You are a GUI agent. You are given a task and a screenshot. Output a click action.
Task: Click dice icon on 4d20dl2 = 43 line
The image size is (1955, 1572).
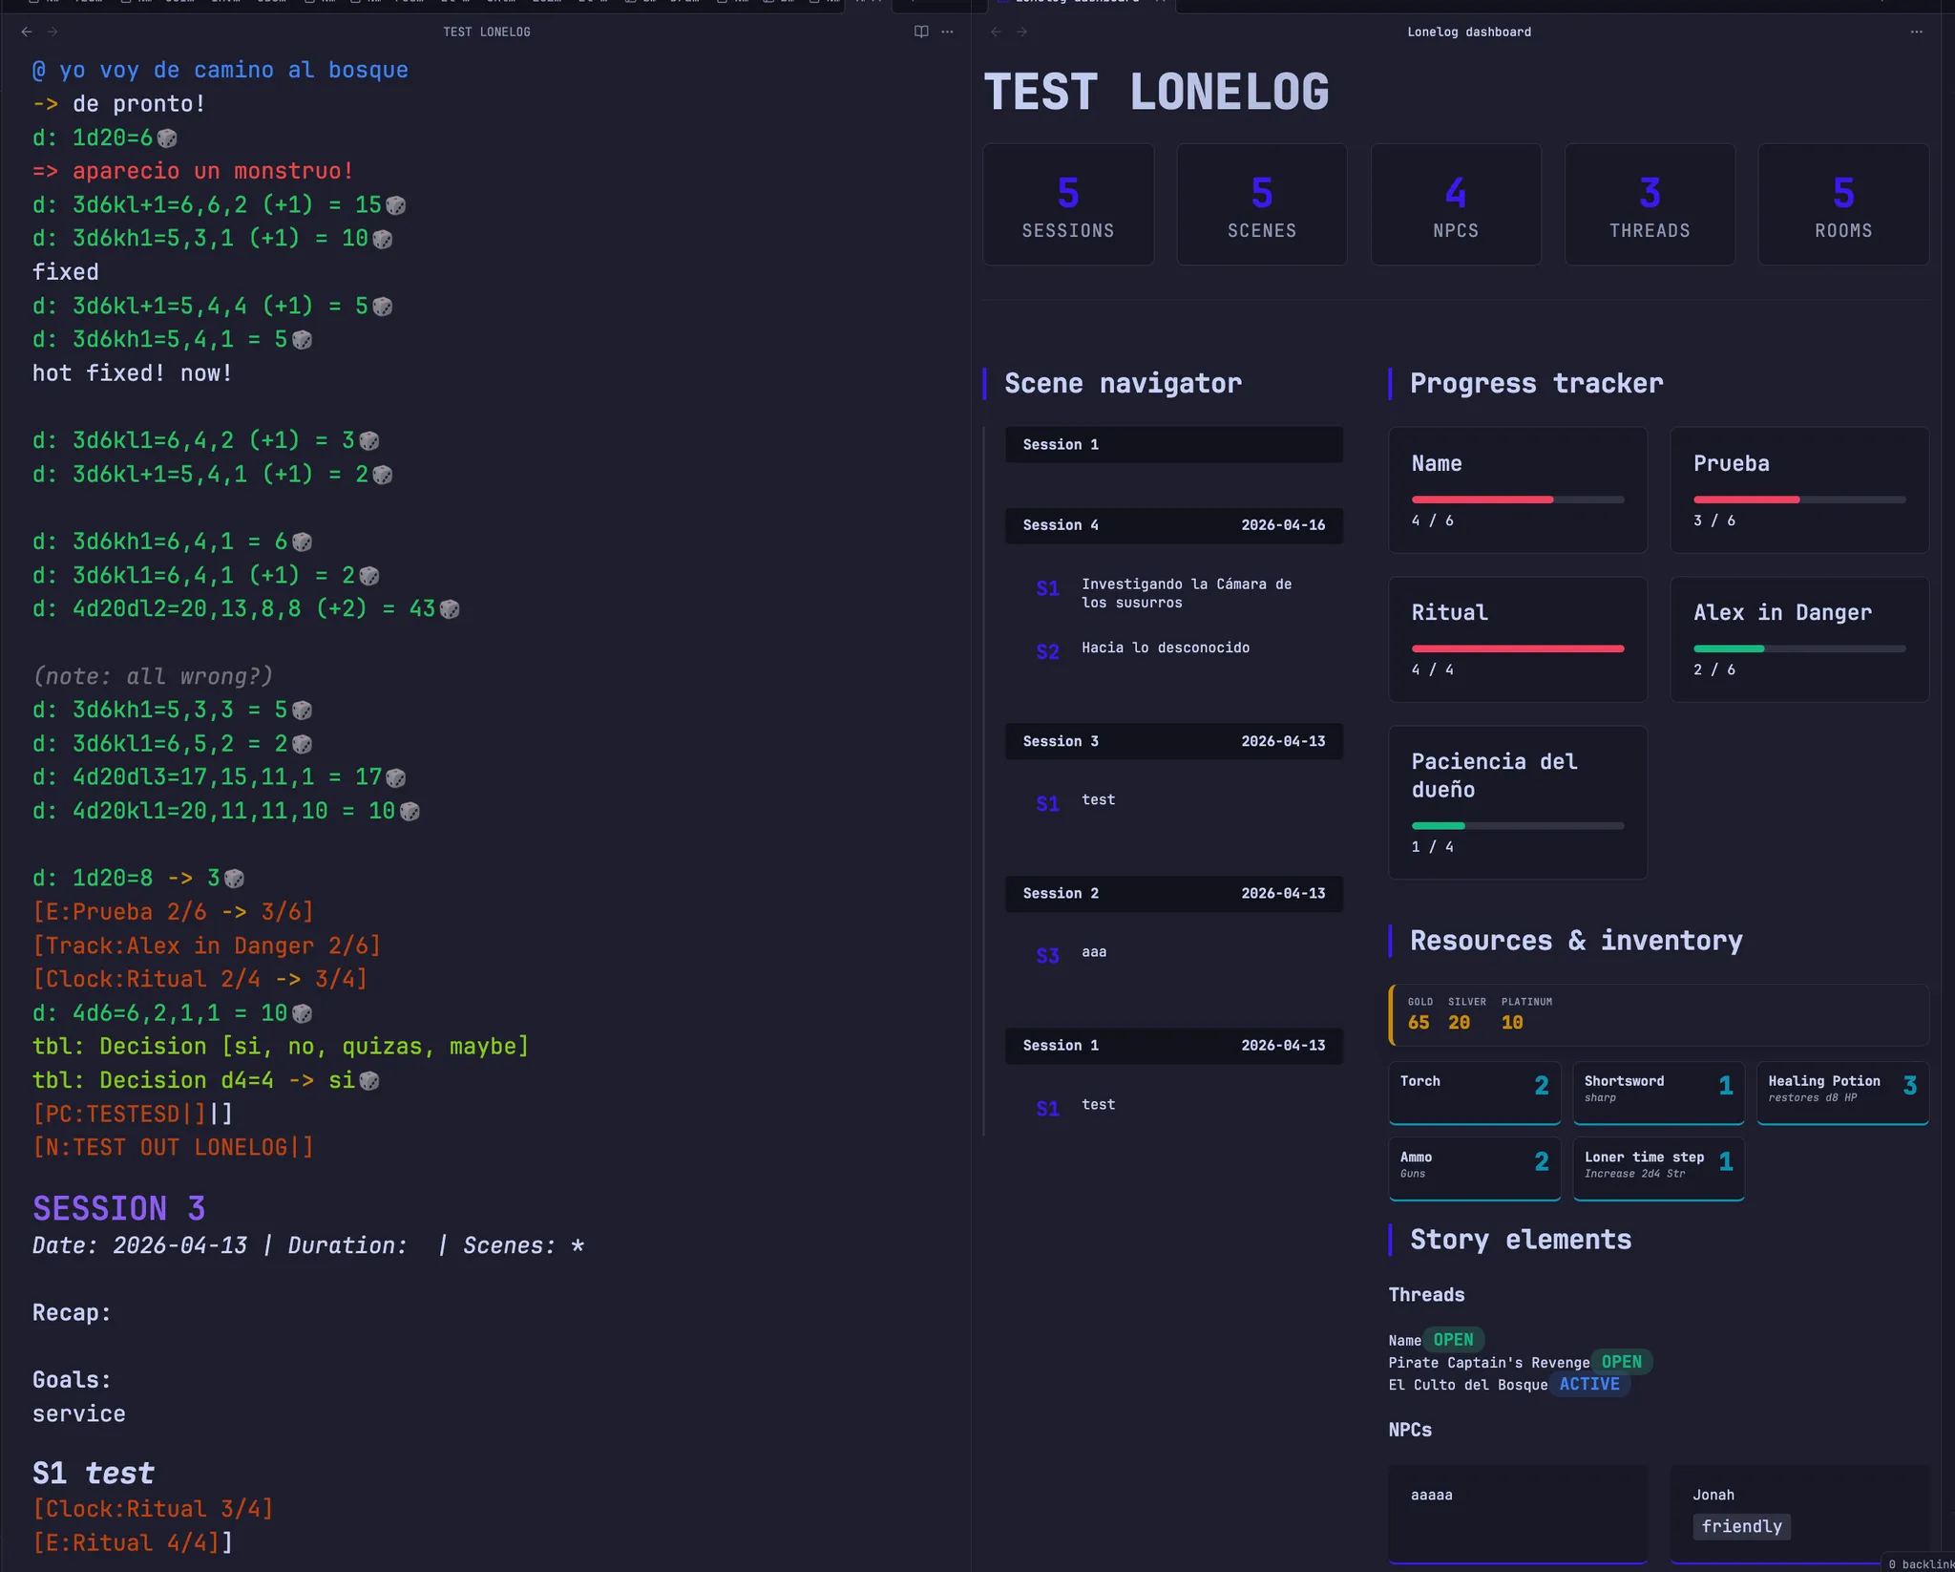coord(450,609)
